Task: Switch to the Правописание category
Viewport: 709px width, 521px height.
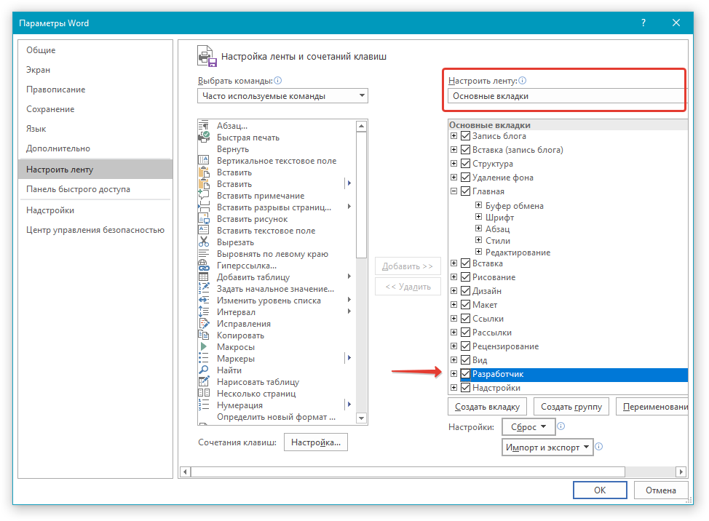Action: 56,90
